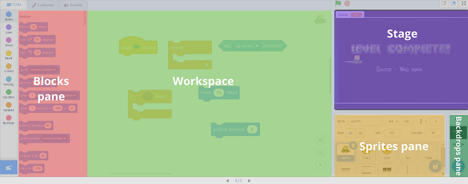Open the Sounds tab
Viewport: 468px width, 184px height.
point(73,5)
